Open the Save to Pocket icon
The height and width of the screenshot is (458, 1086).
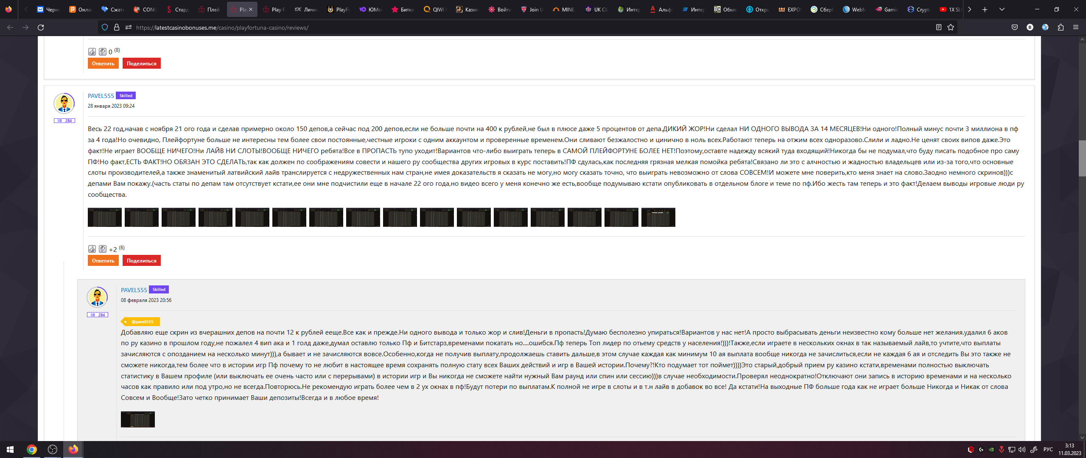[x=1015, y=28]
